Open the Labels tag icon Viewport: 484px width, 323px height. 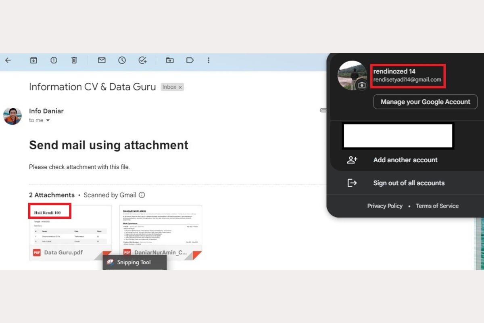point(190,60)
